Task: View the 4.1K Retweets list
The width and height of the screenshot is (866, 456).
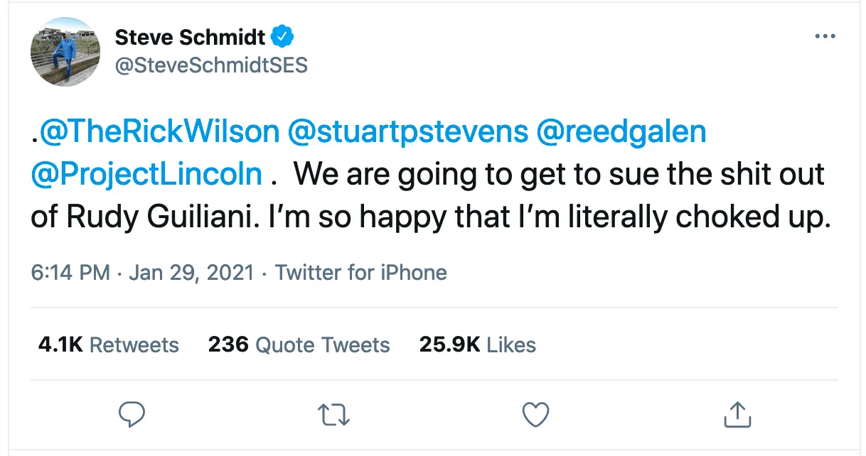Action: pyautogui.click(x=108, y=345)
